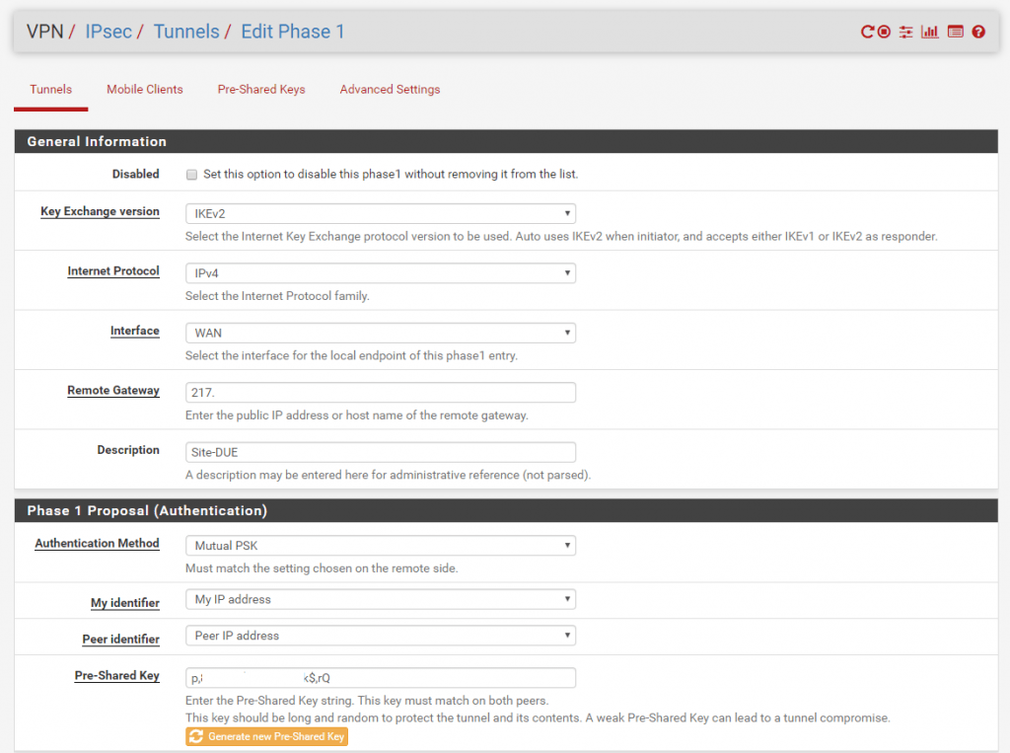Click into the Remote Gateway field
The image size is (1010, 753).
[x=380, y=393]
